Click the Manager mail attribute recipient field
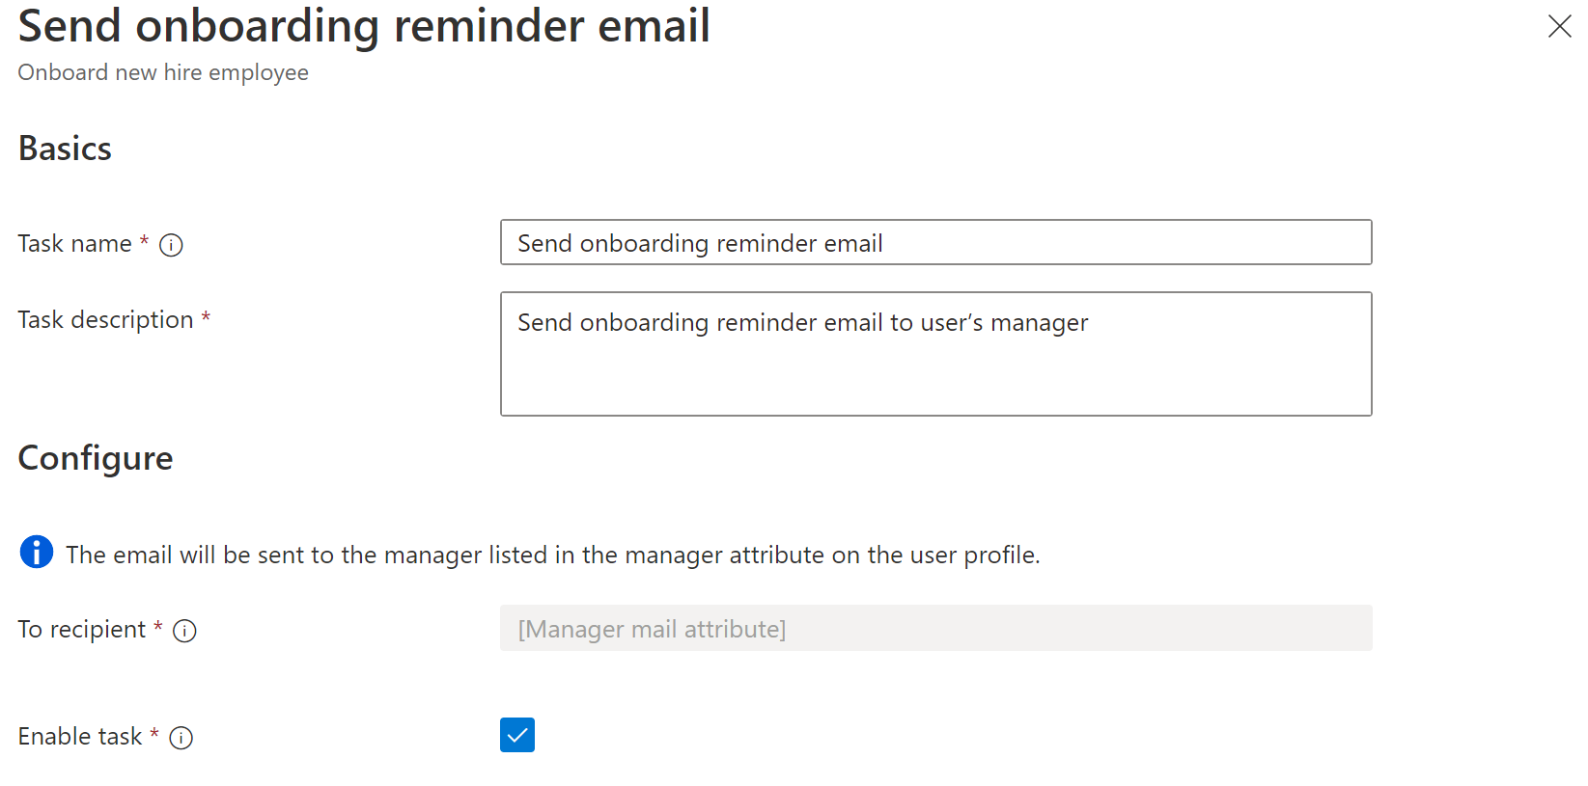Viewport: 1588px width, 786px height. tap(934, 628)
